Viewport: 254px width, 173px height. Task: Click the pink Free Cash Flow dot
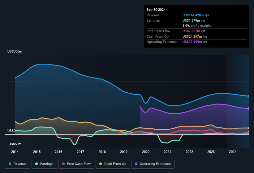pyautogui.click(x=63, y=164)
